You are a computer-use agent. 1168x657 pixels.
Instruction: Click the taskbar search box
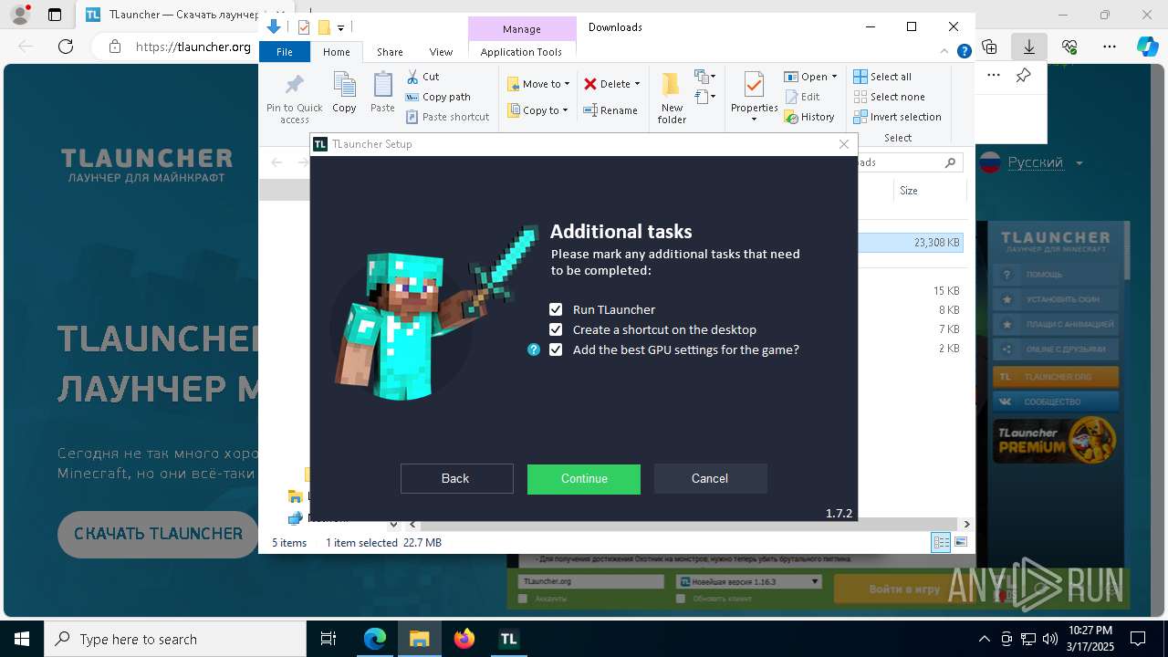(175, 639)
